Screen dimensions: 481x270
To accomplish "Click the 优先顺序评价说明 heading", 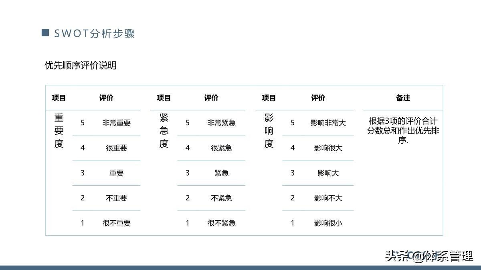I will (81, 64).
